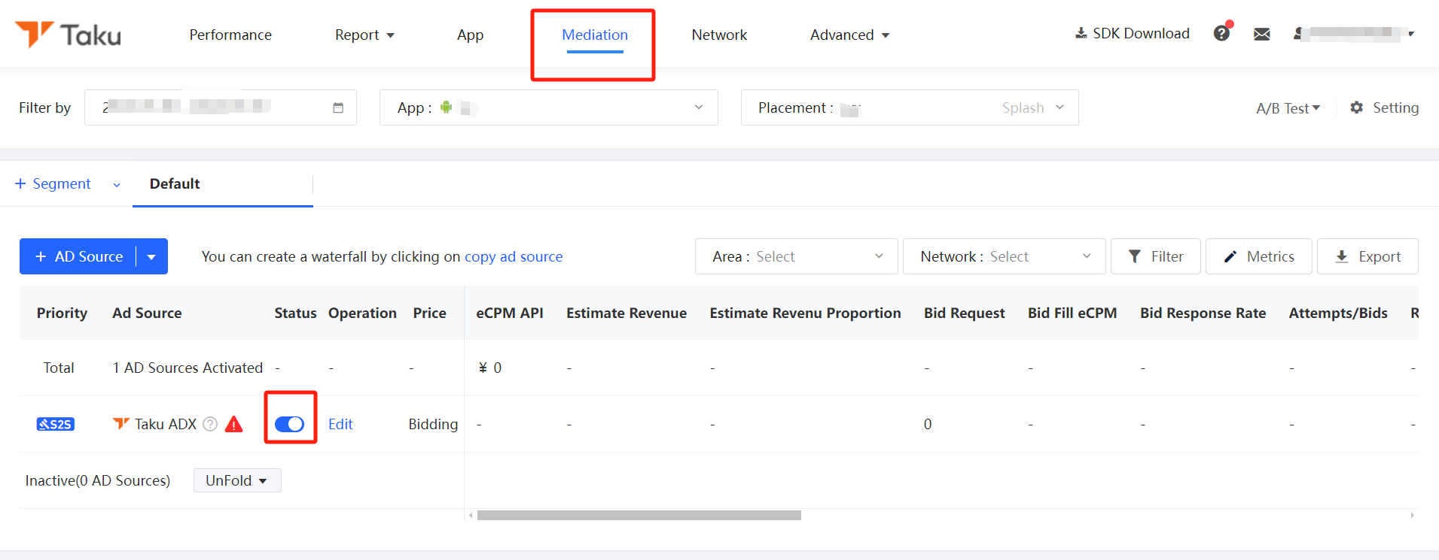The width and height of the screenshot is (1439, 560).
Task: Click the question mark beside Taku ADX
Action: click(211, 424)
